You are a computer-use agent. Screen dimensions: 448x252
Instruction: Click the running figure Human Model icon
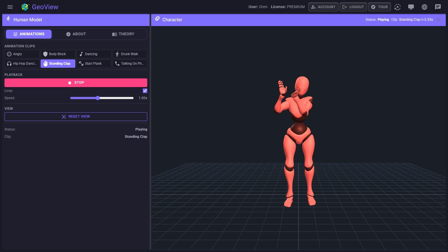pos(8,19)
